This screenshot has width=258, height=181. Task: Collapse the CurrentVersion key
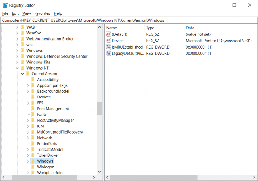(22, 74)
